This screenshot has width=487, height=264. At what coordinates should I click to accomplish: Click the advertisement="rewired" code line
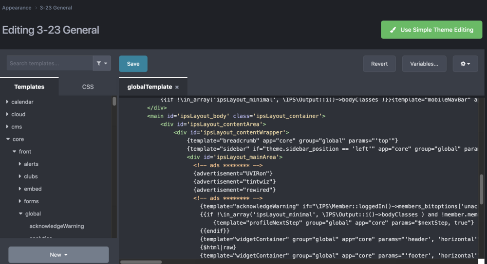pyautogui.click(x=235, y=190)
